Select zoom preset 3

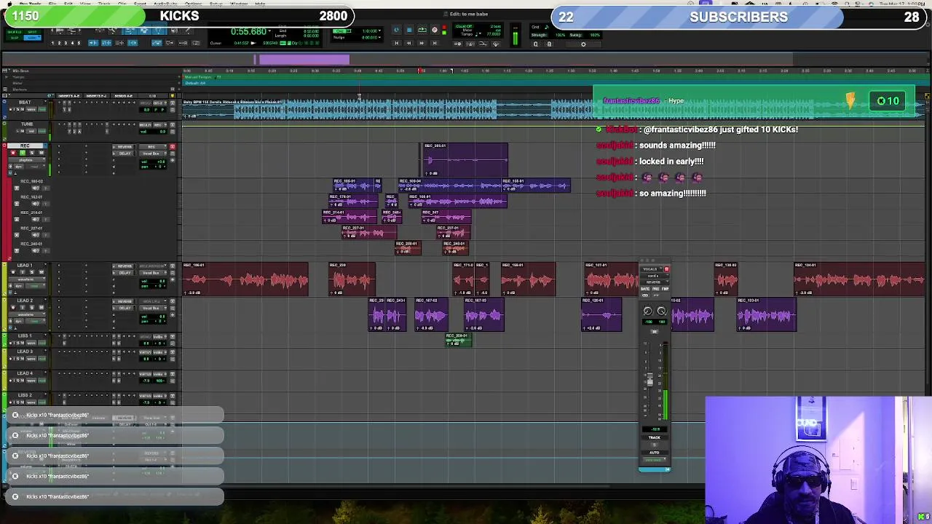click(66, 43)
